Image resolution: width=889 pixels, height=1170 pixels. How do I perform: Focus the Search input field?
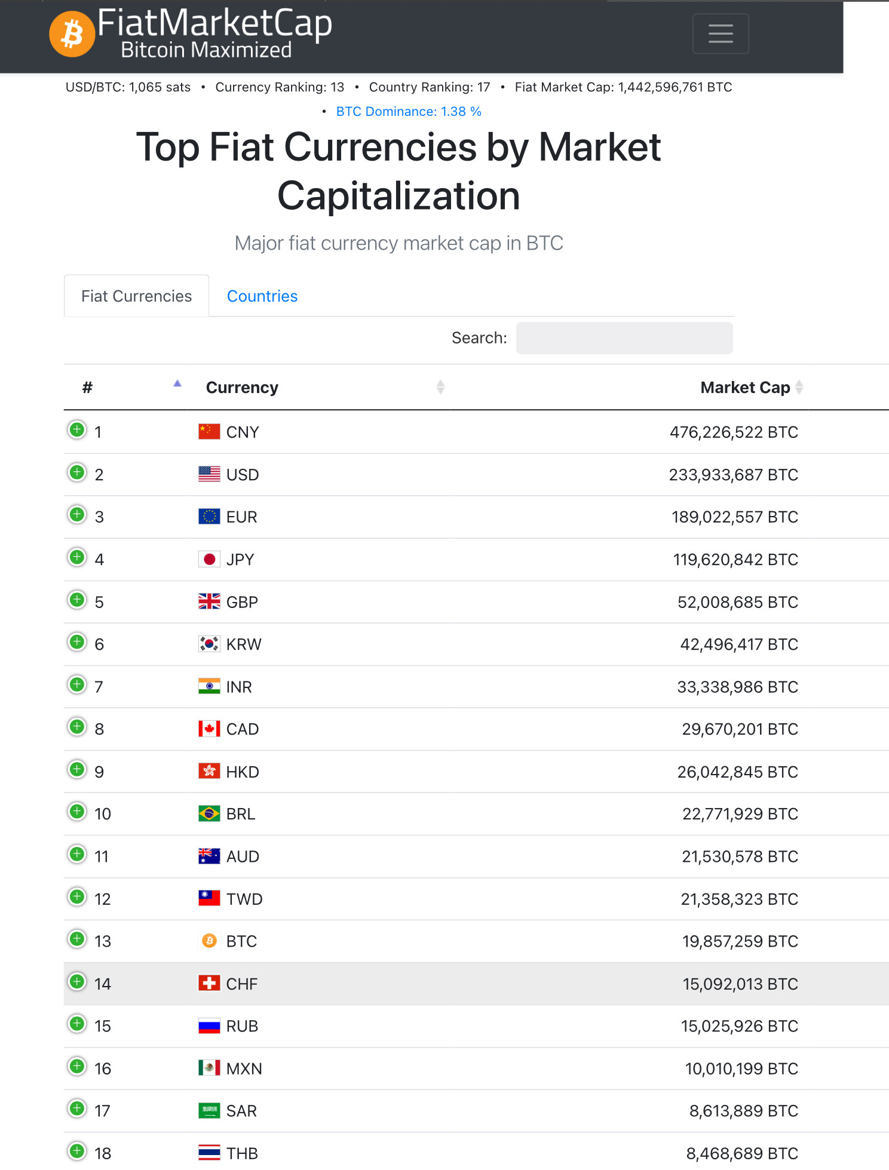coord(624,338)
